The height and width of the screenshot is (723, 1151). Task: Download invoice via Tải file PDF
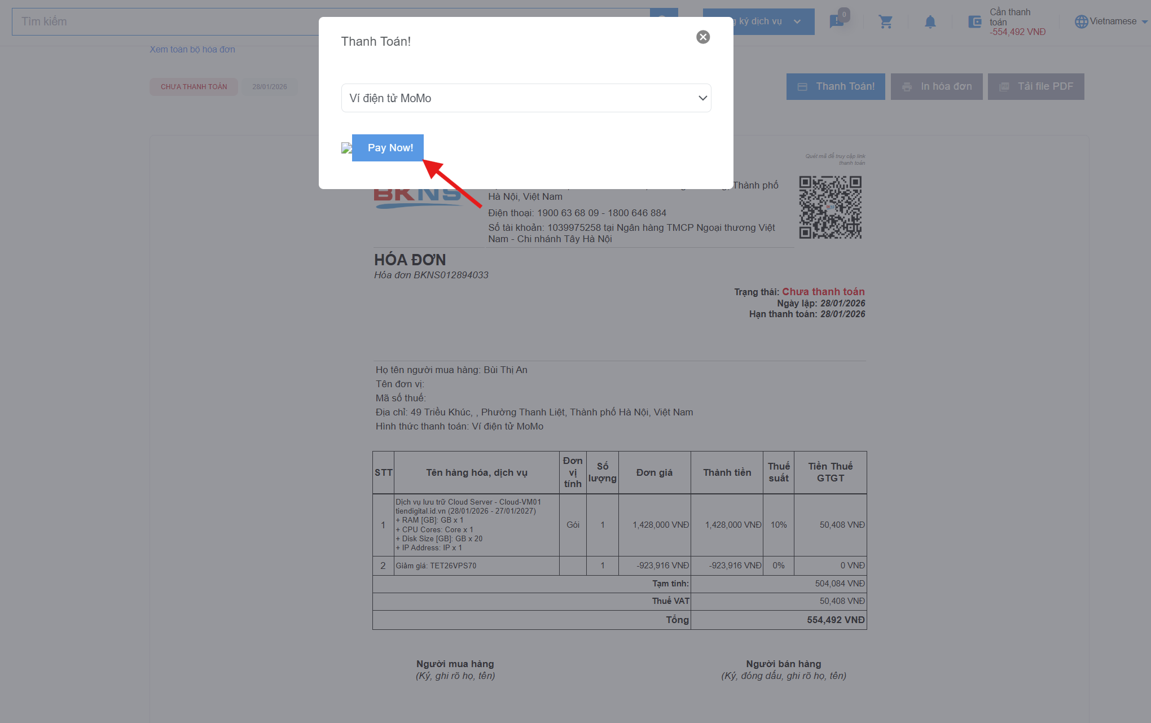[1035, 86]
